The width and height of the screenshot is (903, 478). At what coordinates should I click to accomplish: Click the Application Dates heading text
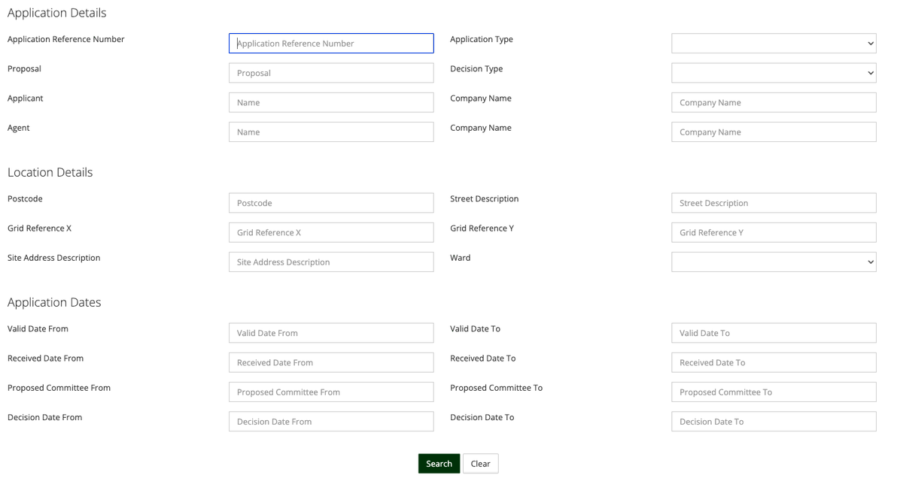(54, 302)
